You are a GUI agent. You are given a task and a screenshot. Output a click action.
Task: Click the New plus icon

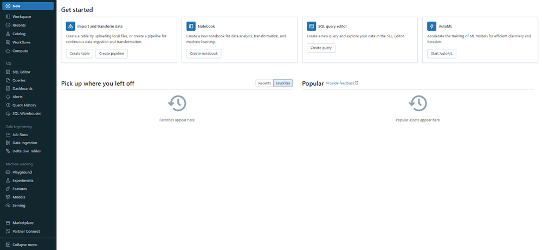point(8,6)
